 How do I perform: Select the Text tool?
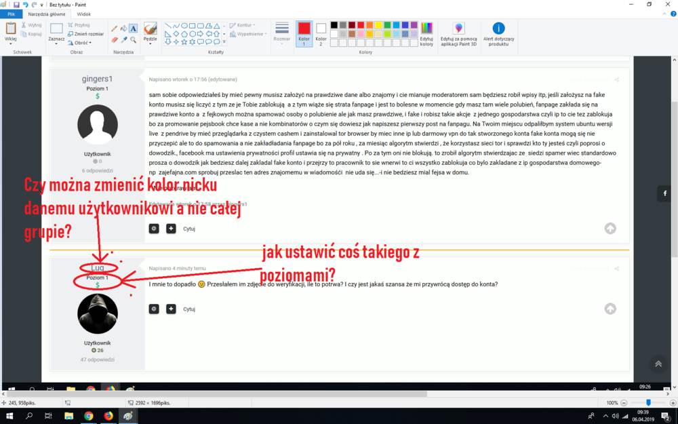(x=133, y=28)
